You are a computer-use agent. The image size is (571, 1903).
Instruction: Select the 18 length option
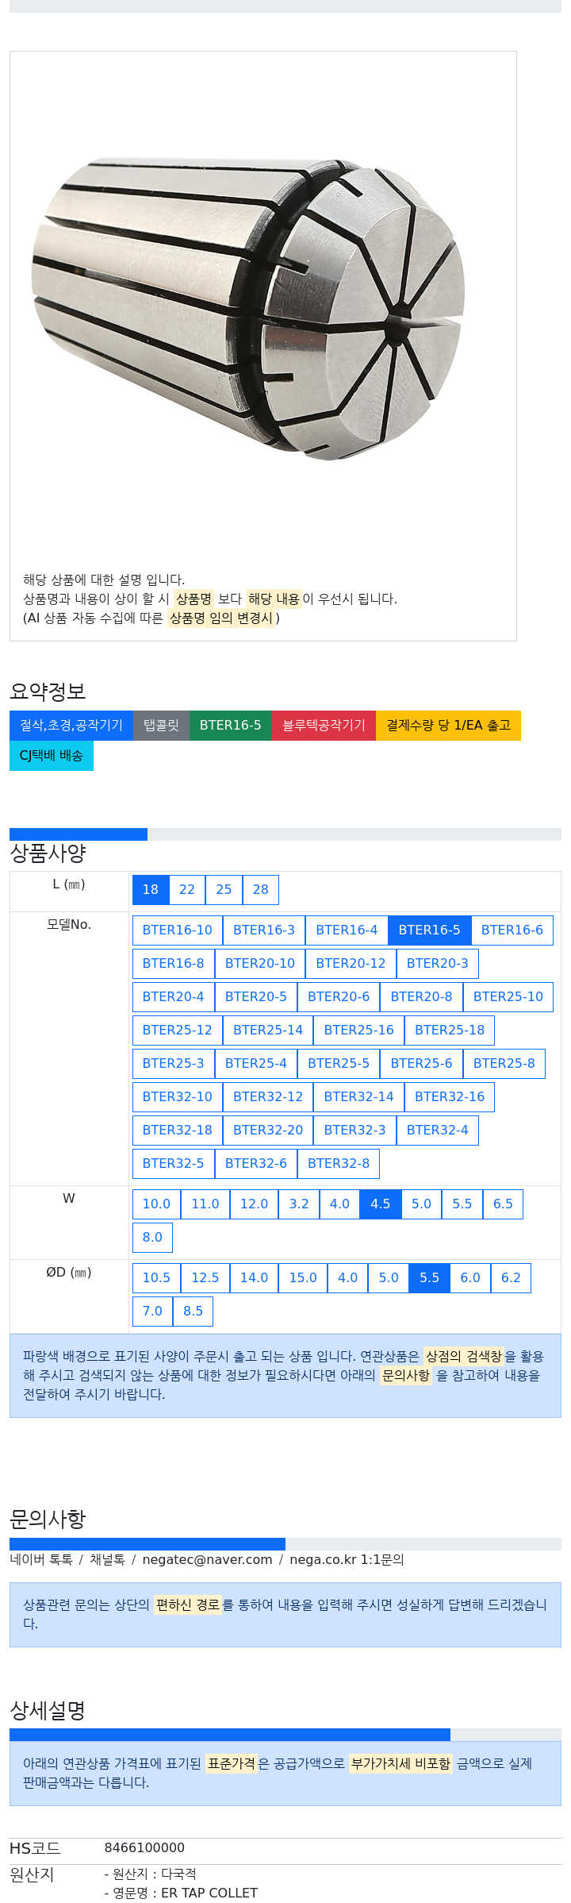coord(151,889)
